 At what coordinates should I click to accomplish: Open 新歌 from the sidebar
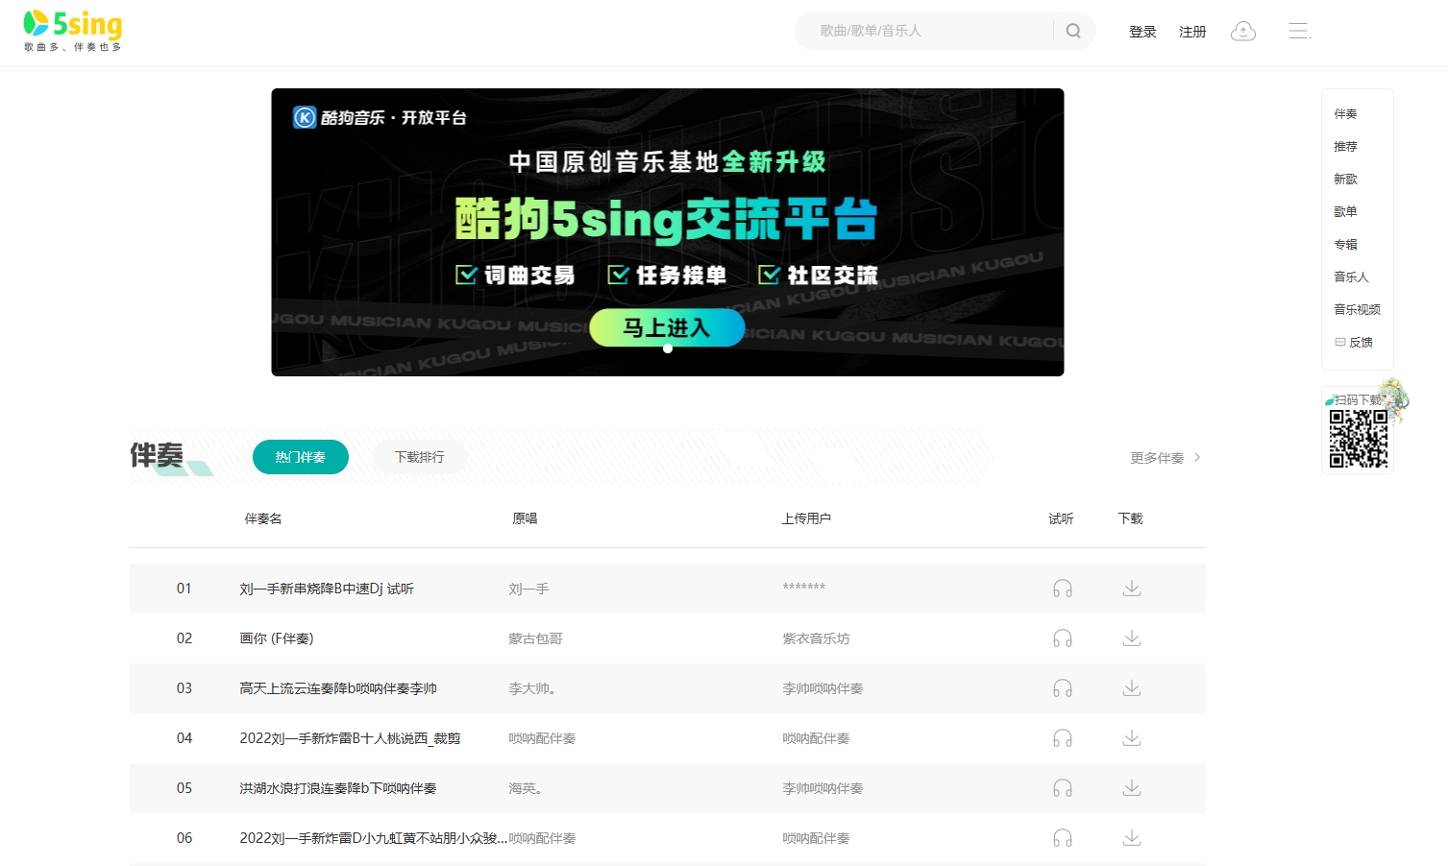pos(1344,179)
